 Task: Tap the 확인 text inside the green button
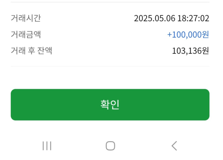pyautogui.click(x=110, y=105)
